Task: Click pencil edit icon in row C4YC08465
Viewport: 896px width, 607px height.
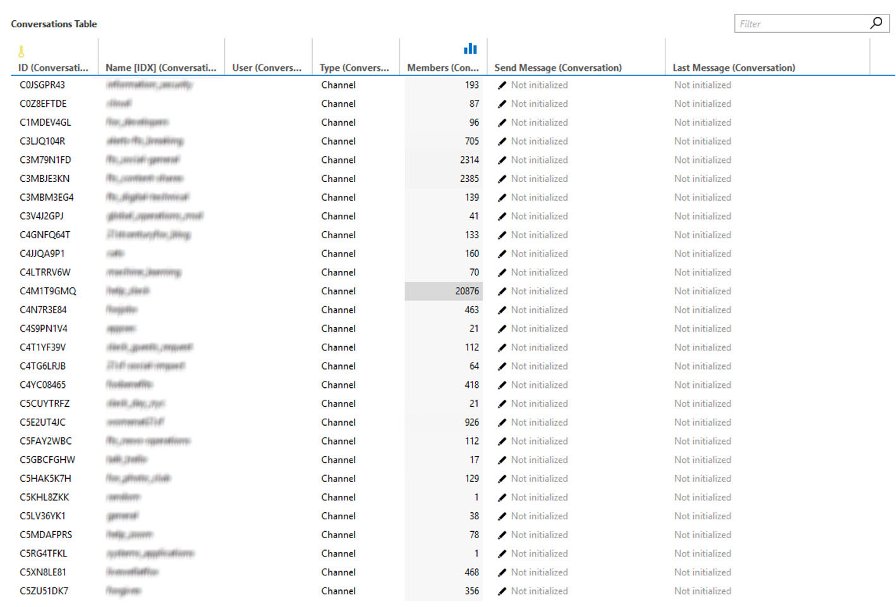Action: click(x=502, y=385)
